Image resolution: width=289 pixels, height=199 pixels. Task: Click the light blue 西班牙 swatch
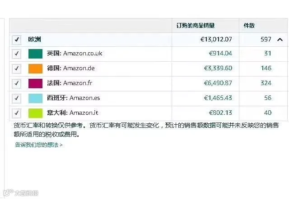pos(35,98)
